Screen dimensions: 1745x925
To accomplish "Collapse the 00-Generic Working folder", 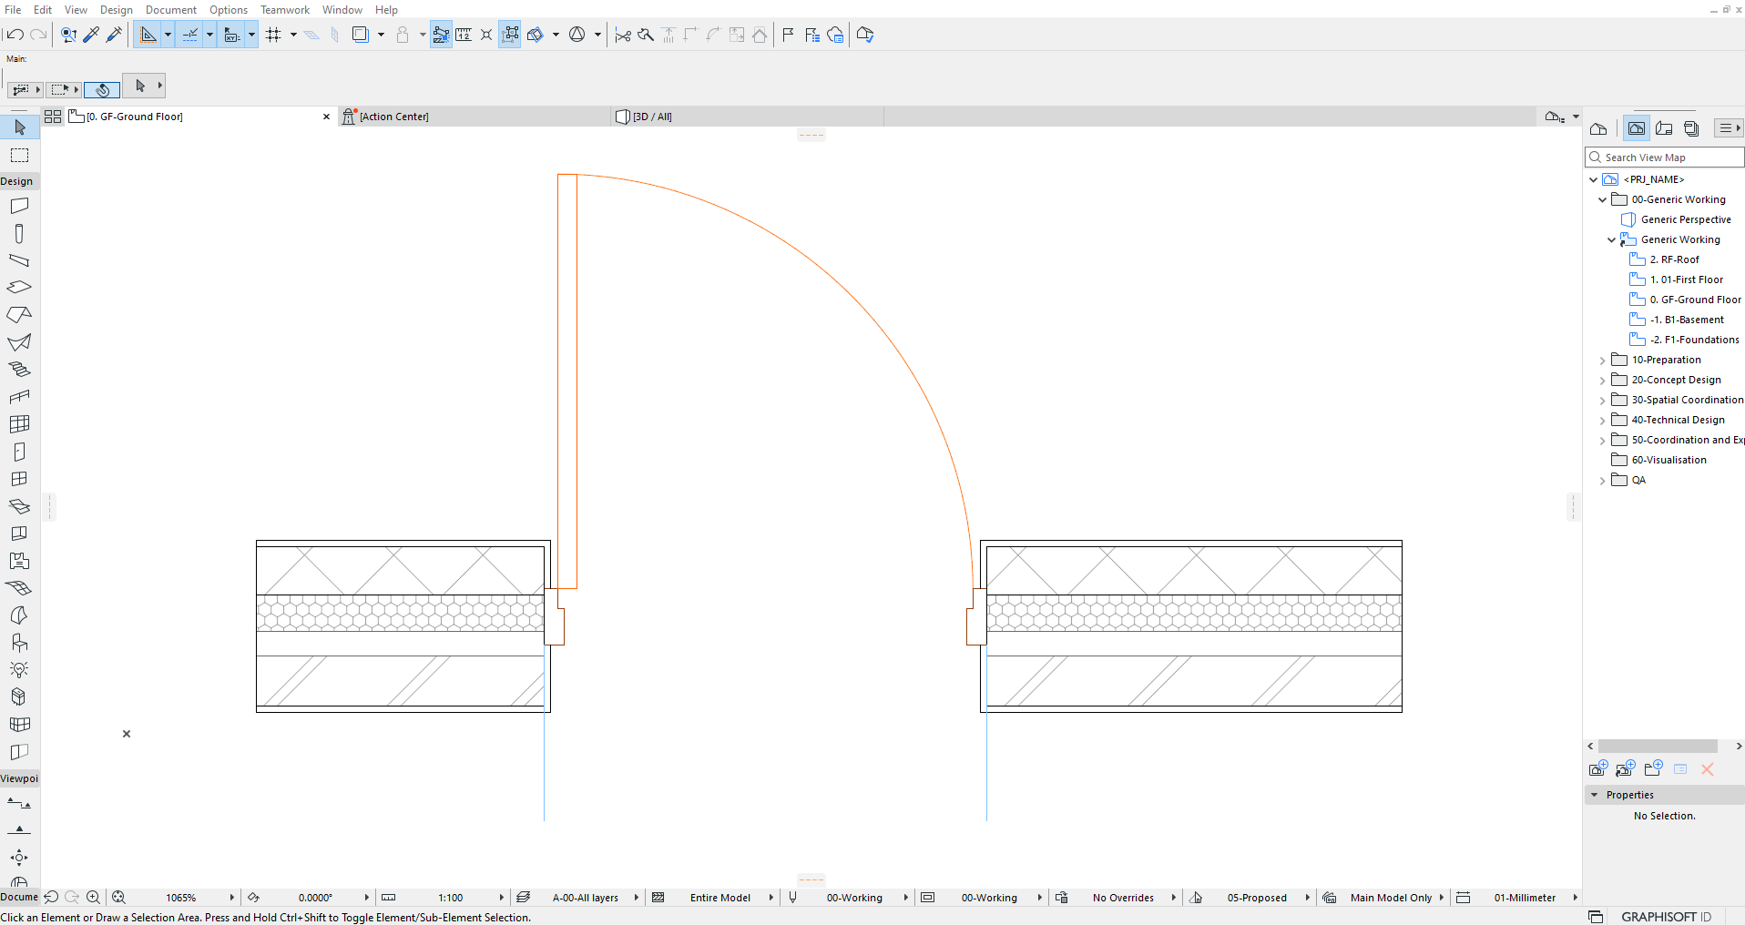I will tap(1603, 200).
